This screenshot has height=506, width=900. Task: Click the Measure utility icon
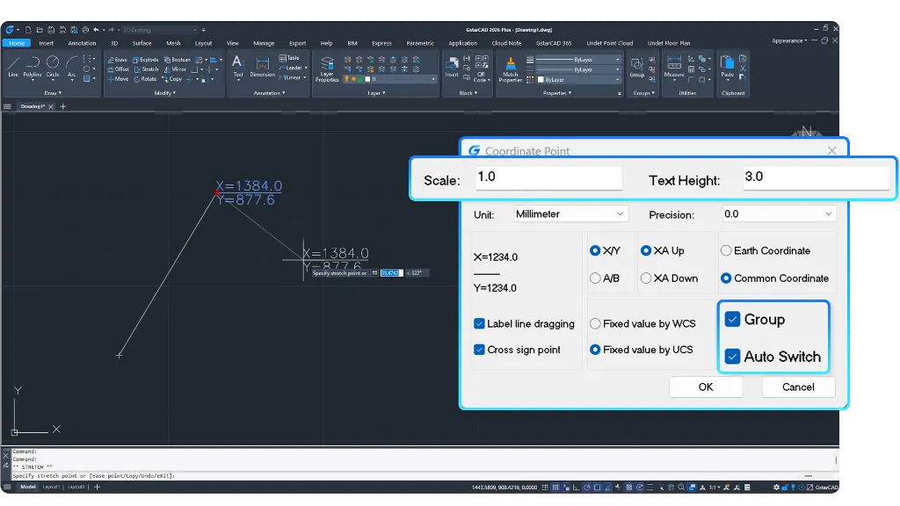(x=674, y=66)
